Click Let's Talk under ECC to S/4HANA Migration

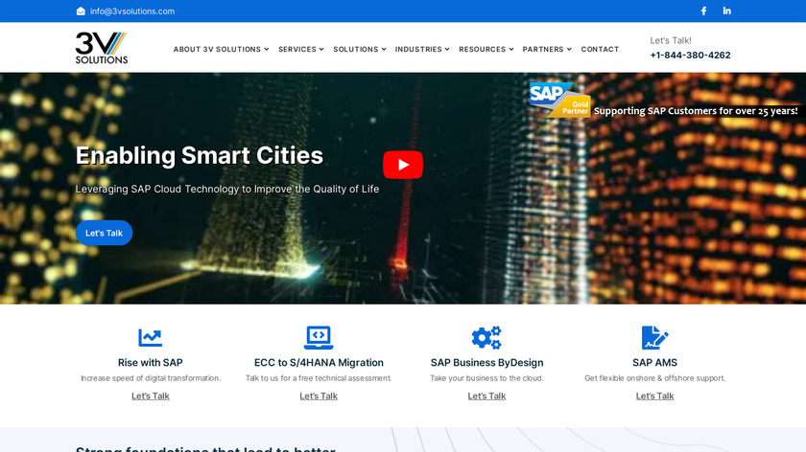[319, 396]
